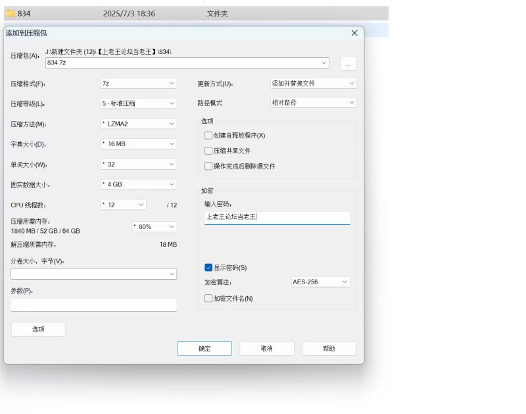The image size is (526, 414).
Task: Open the 压缩等级 5-标准压缩 dropdown
Action: tap(139, 103)
